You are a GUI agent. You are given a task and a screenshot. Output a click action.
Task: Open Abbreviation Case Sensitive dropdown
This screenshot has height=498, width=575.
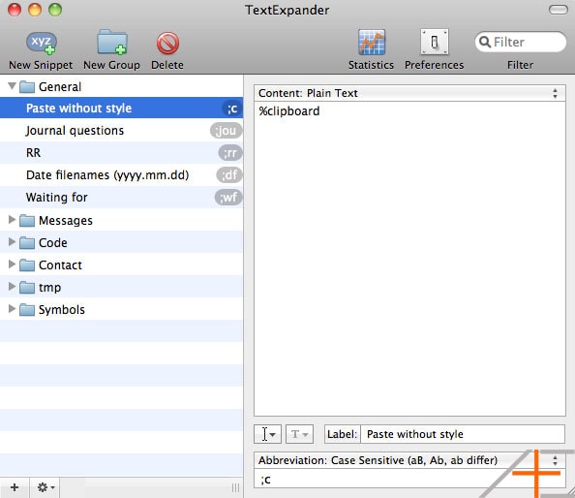[x=409, y=460]
